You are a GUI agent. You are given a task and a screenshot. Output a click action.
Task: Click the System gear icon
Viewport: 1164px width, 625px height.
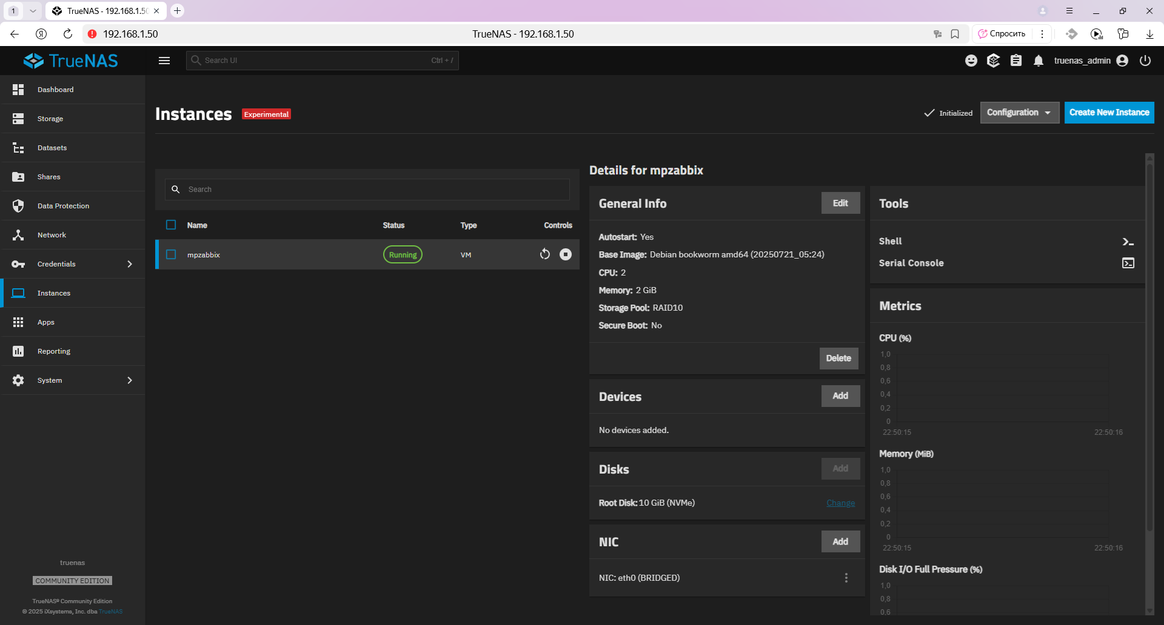click(18, 380)
